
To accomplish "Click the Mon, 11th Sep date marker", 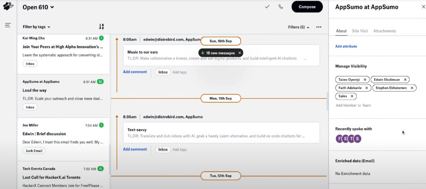I will (x=220, y=98).
